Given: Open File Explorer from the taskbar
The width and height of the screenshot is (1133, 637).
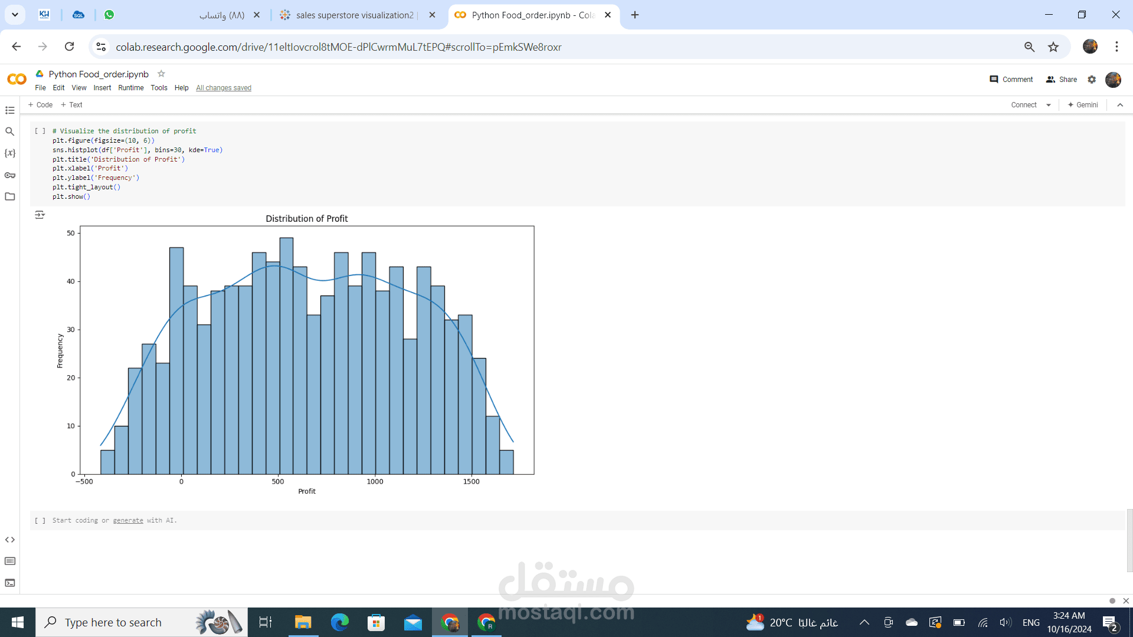Looking at the screenshot, I should tap(303, 622).
